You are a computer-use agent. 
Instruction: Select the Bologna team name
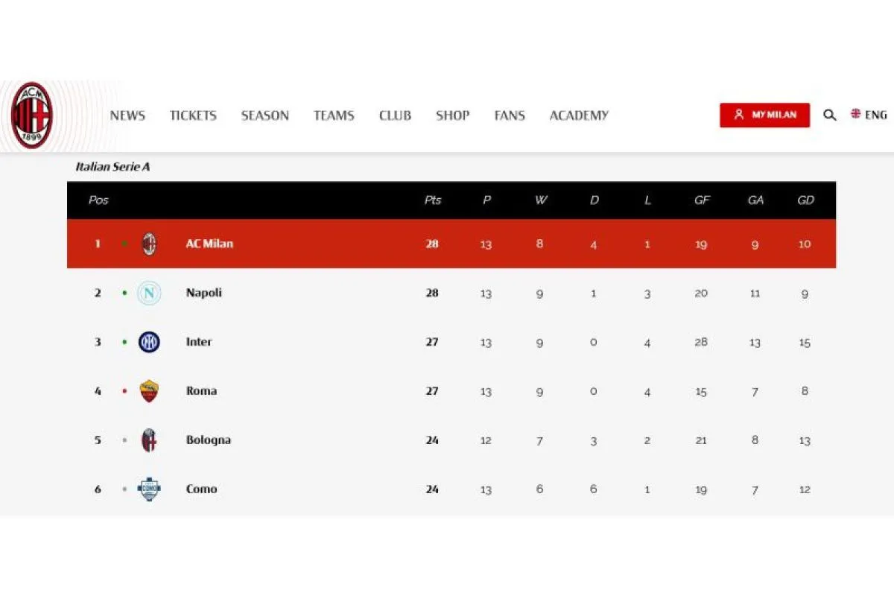point(209,440)
